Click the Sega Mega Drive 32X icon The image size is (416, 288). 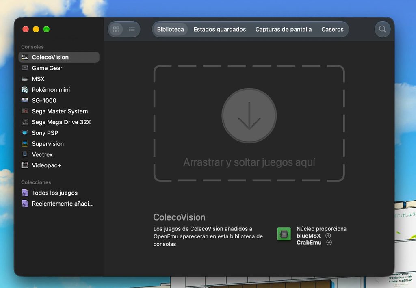tap(25, 122)
